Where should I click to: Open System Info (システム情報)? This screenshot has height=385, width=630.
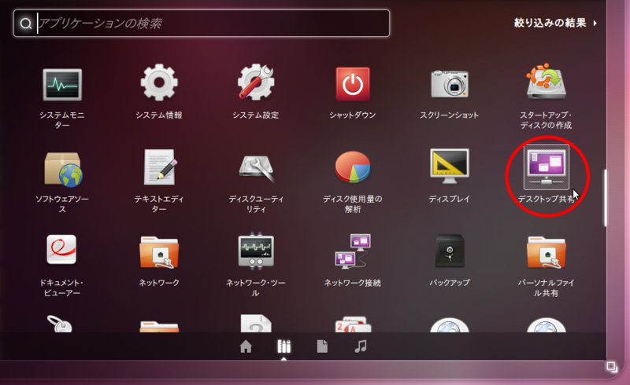click(159, 82)
